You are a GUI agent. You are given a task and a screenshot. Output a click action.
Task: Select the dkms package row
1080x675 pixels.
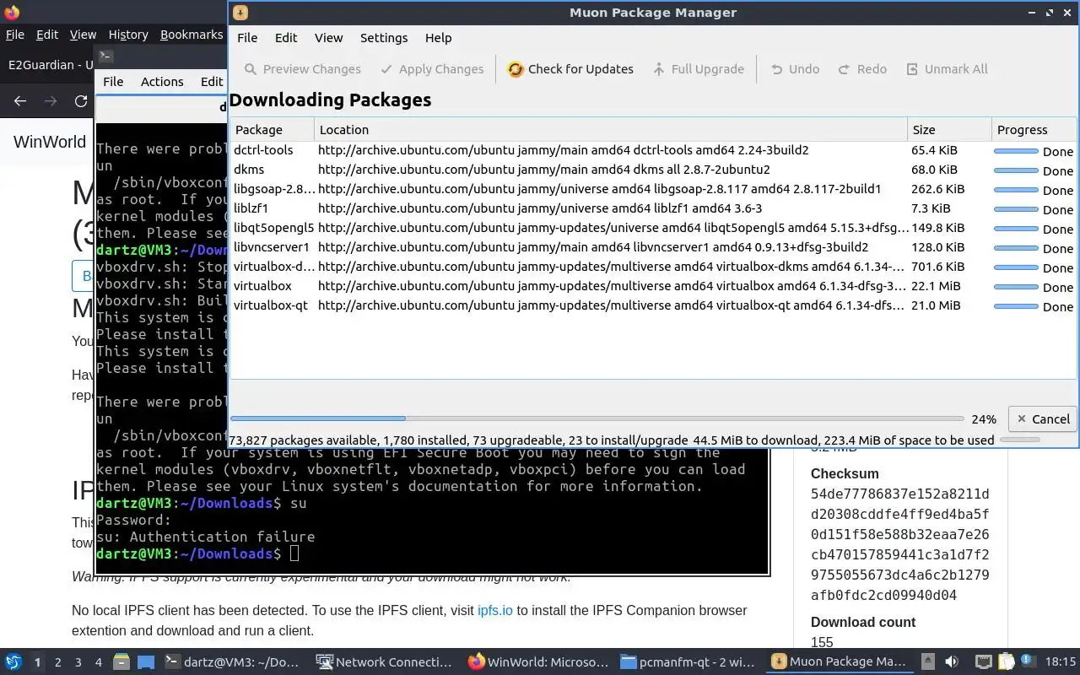[x=653, y=170]
